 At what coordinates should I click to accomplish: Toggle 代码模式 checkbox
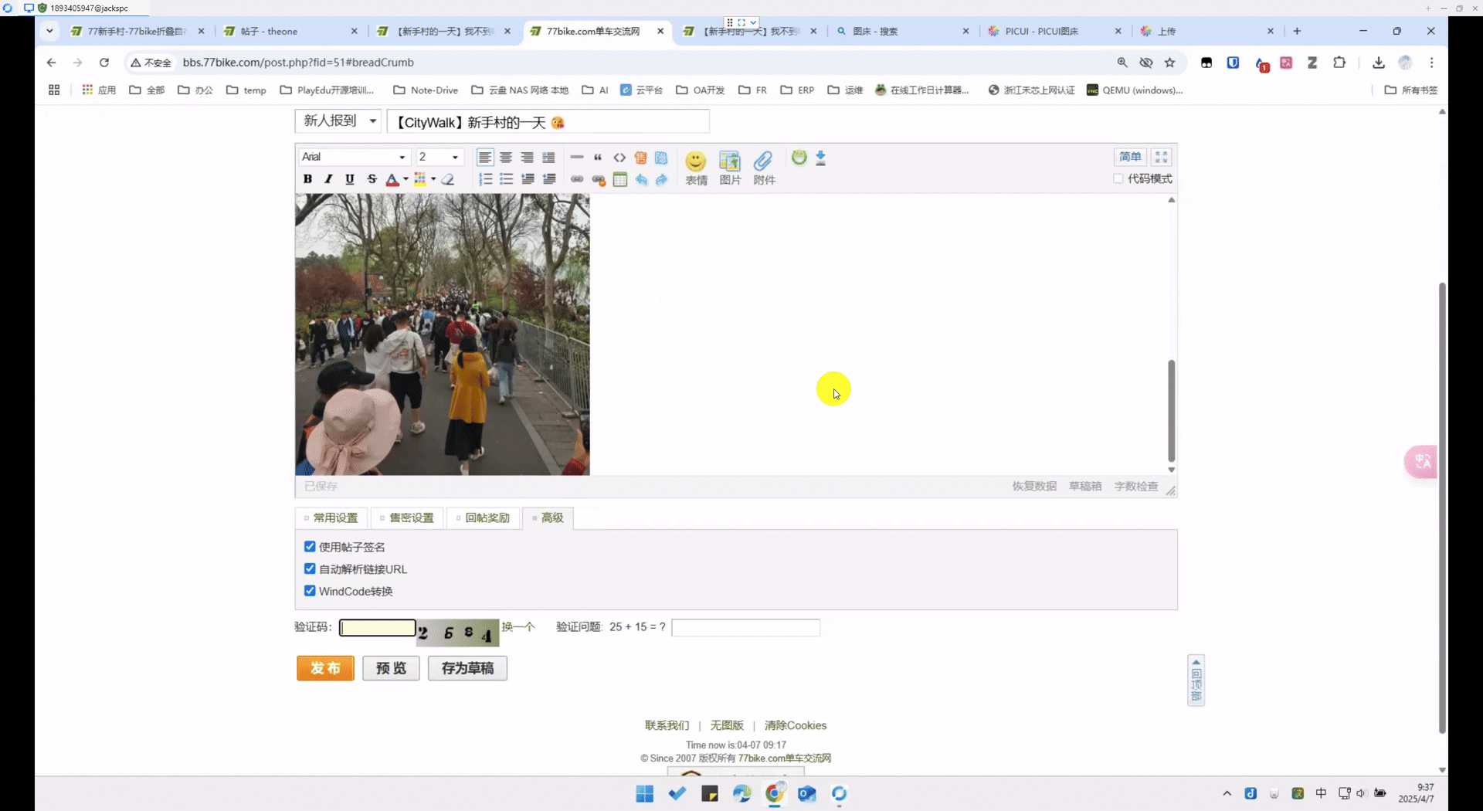pos(1118,178)
